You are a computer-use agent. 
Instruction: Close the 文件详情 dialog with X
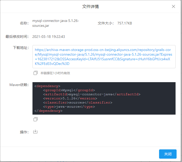(173, 6)
